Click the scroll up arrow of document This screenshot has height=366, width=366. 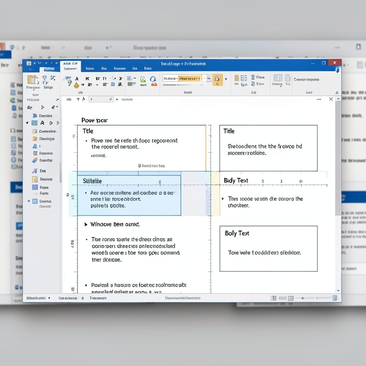click(x=338, y=99)
